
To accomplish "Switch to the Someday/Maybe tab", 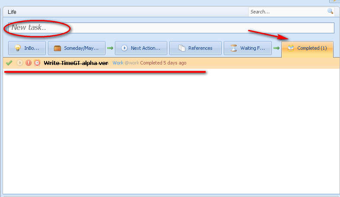I will tap(76, 48).
